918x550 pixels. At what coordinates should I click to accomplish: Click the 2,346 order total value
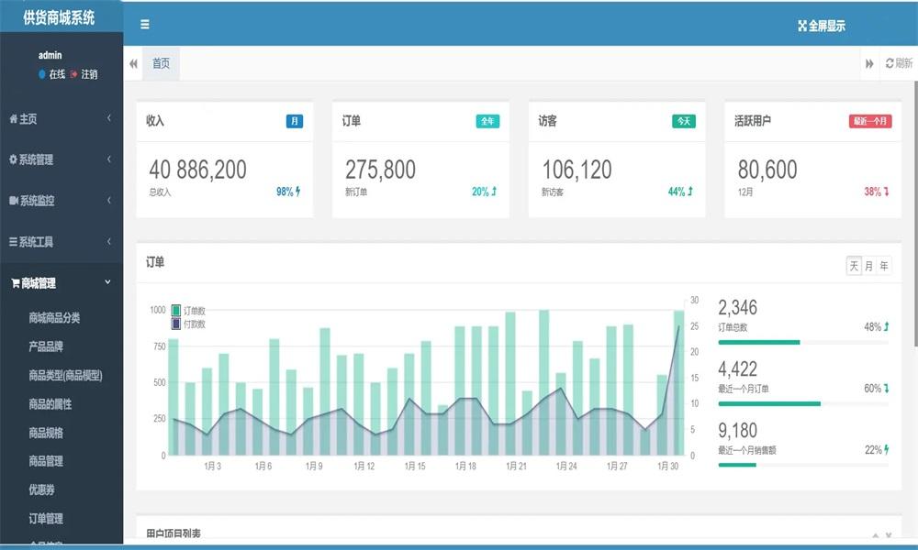(x=738, y=307)
